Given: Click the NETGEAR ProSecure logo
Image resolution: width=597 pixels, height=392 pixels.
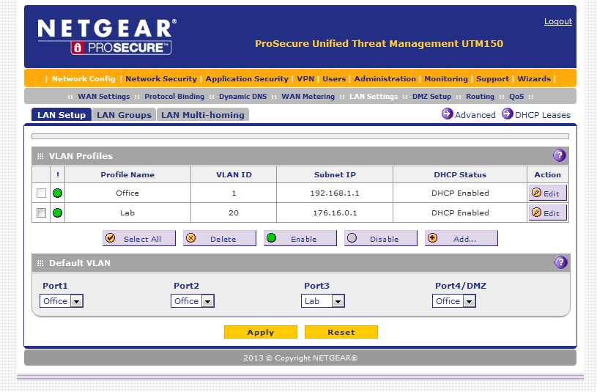Looking at the screenshot, I should [x=107, y=37].
